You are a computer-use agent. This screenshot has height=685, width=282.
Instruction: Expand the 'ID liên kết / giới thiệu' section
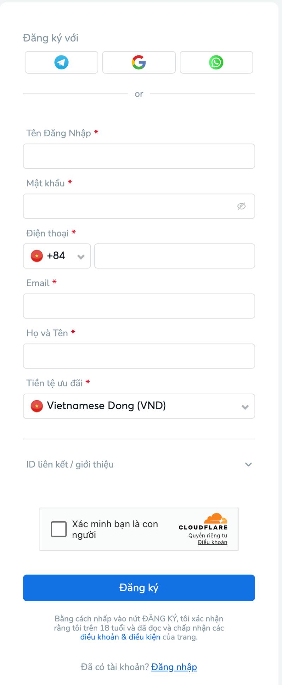(249, 464)
